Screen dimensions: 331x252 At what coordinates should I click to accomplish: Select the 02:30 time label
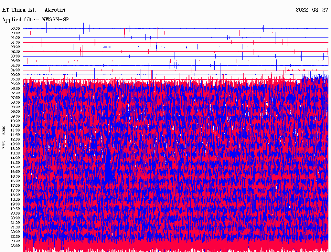[15, 52]
